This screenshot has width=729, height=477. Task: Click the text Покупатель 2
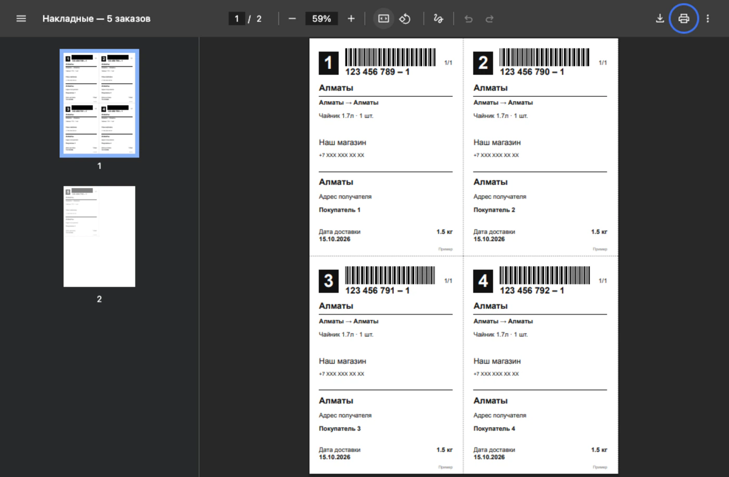[x=494, y=210]
